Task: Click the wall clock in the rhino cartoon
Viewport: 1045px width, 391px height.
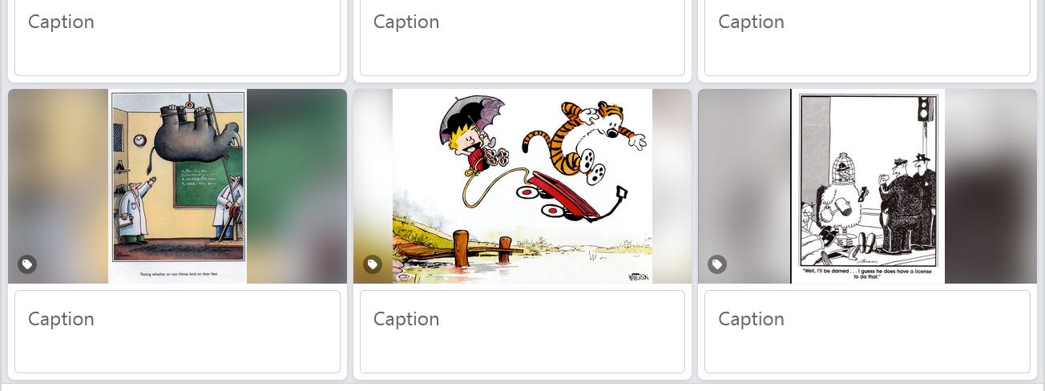Action: click(139, 141)
